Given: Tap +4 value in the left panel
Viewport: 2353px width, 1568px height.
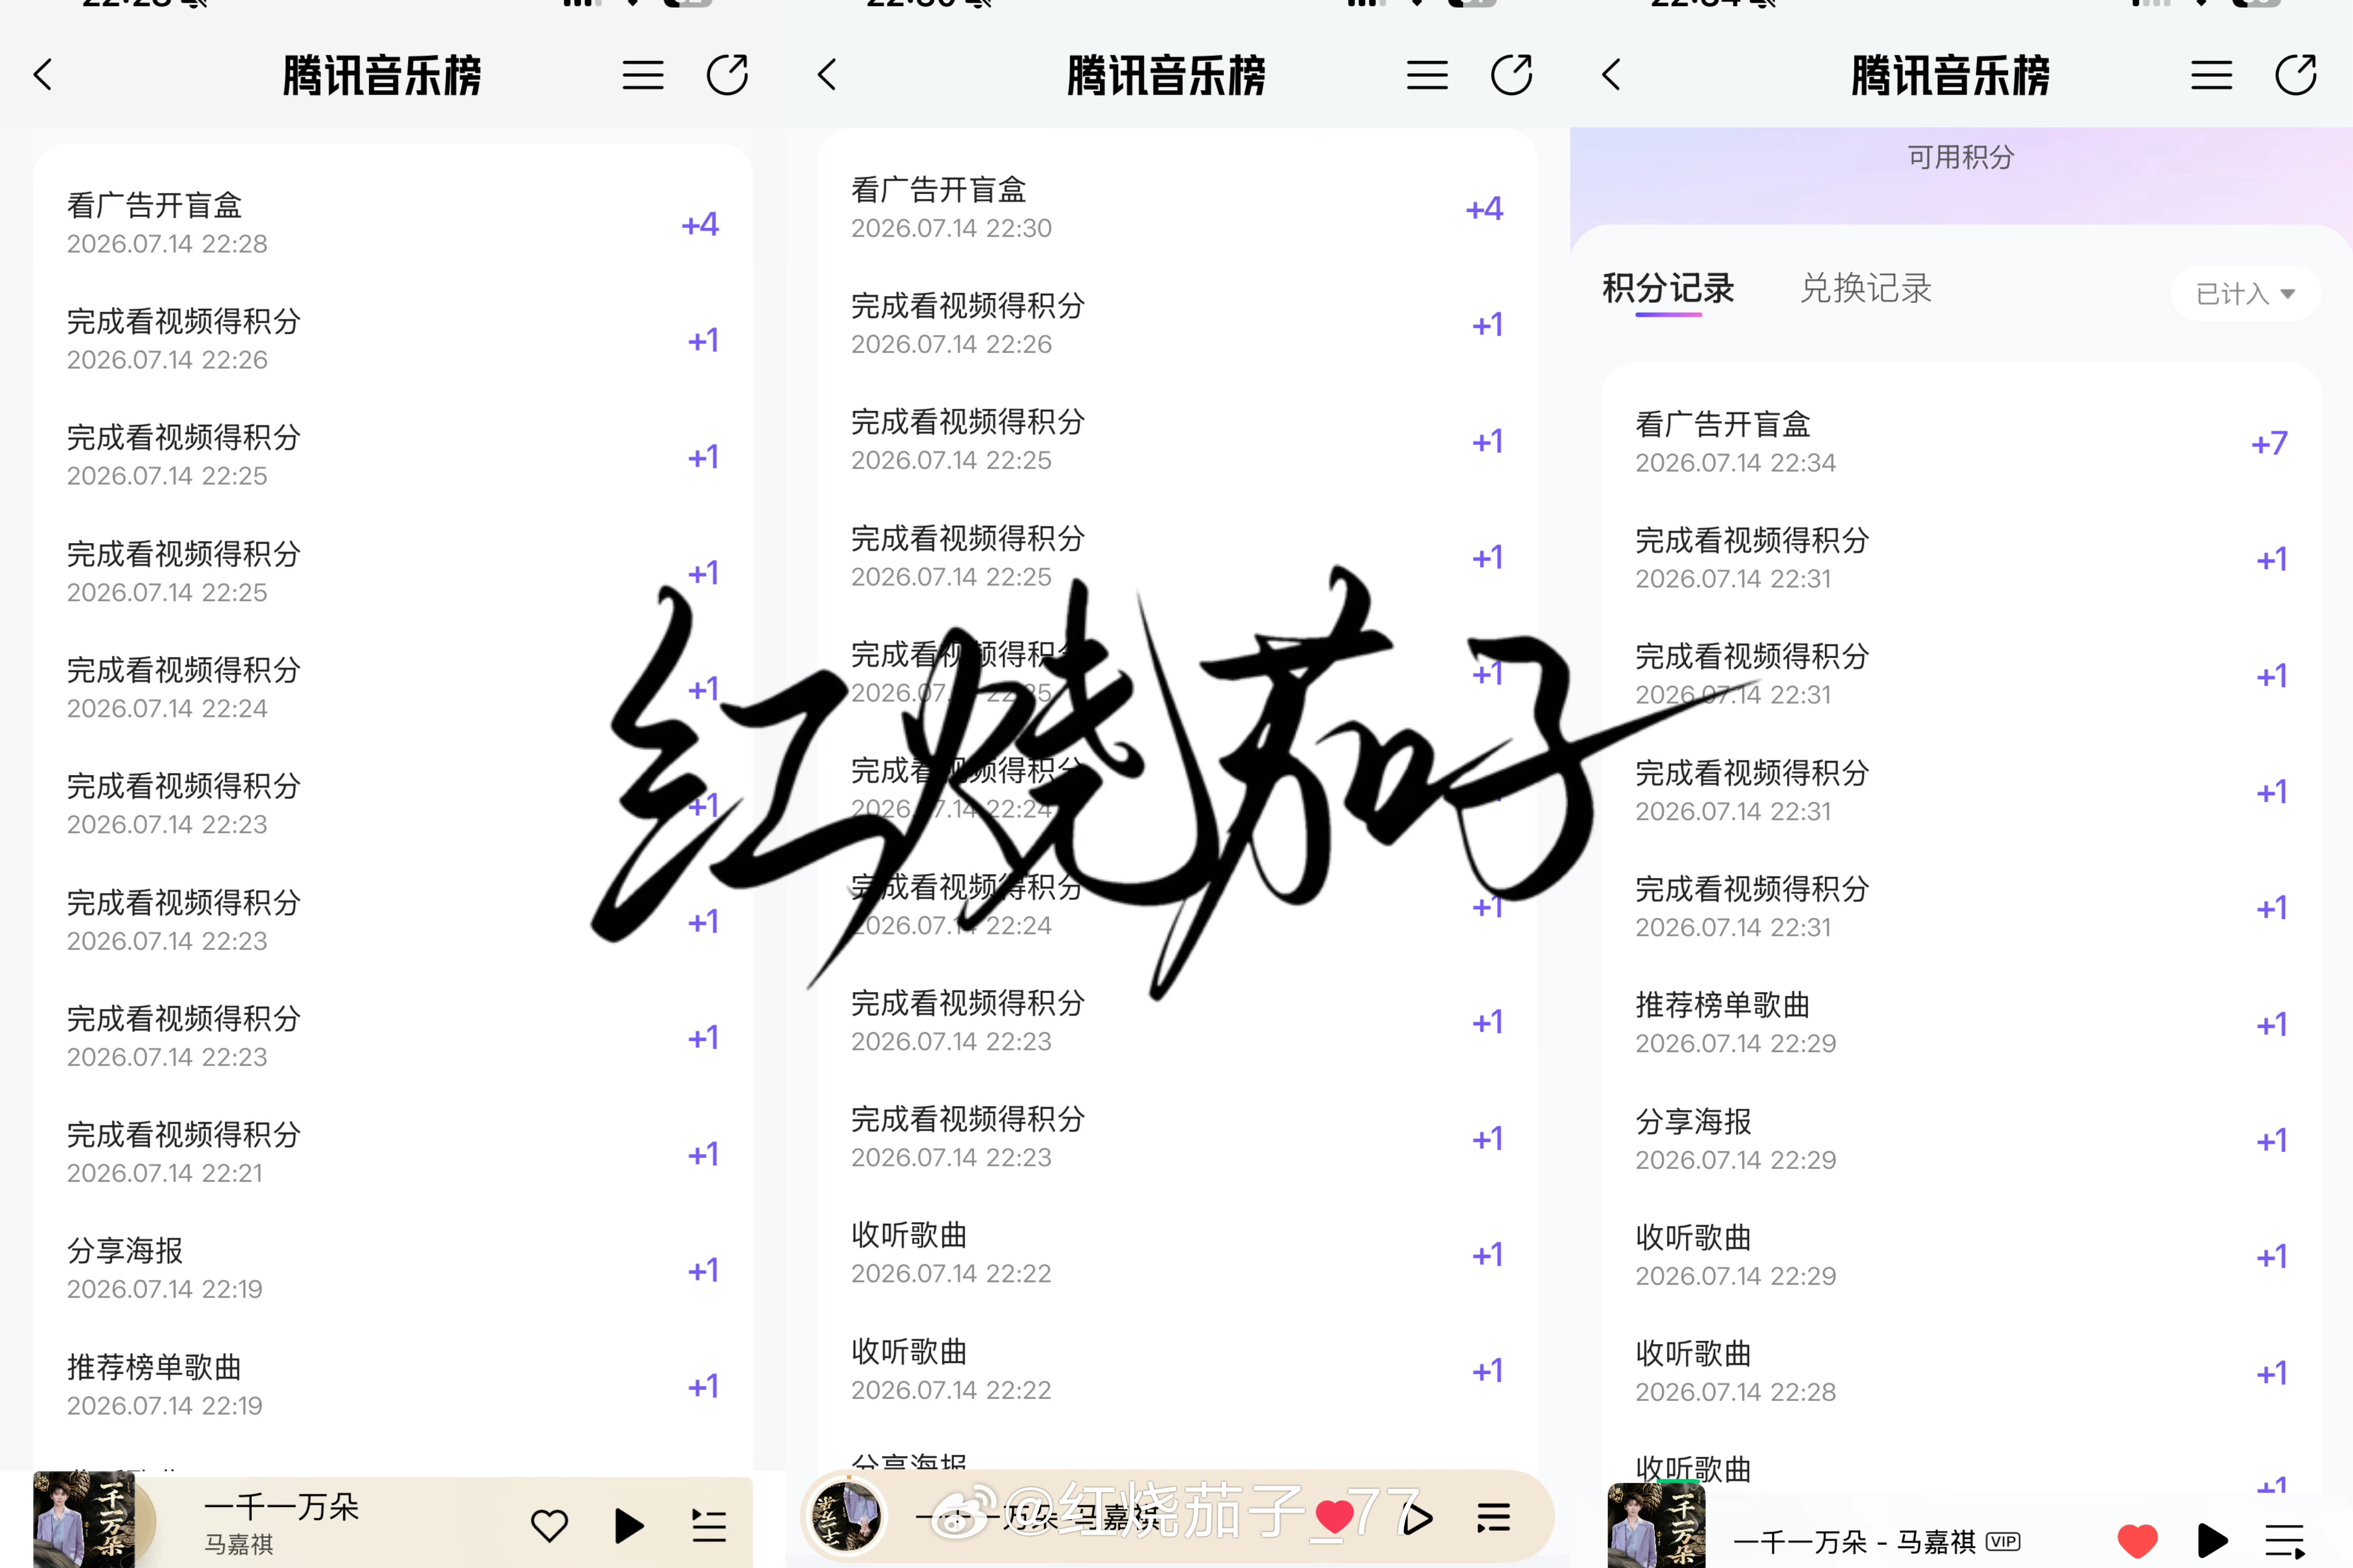Looking at the screenshot, I should [x=700, y=224].
